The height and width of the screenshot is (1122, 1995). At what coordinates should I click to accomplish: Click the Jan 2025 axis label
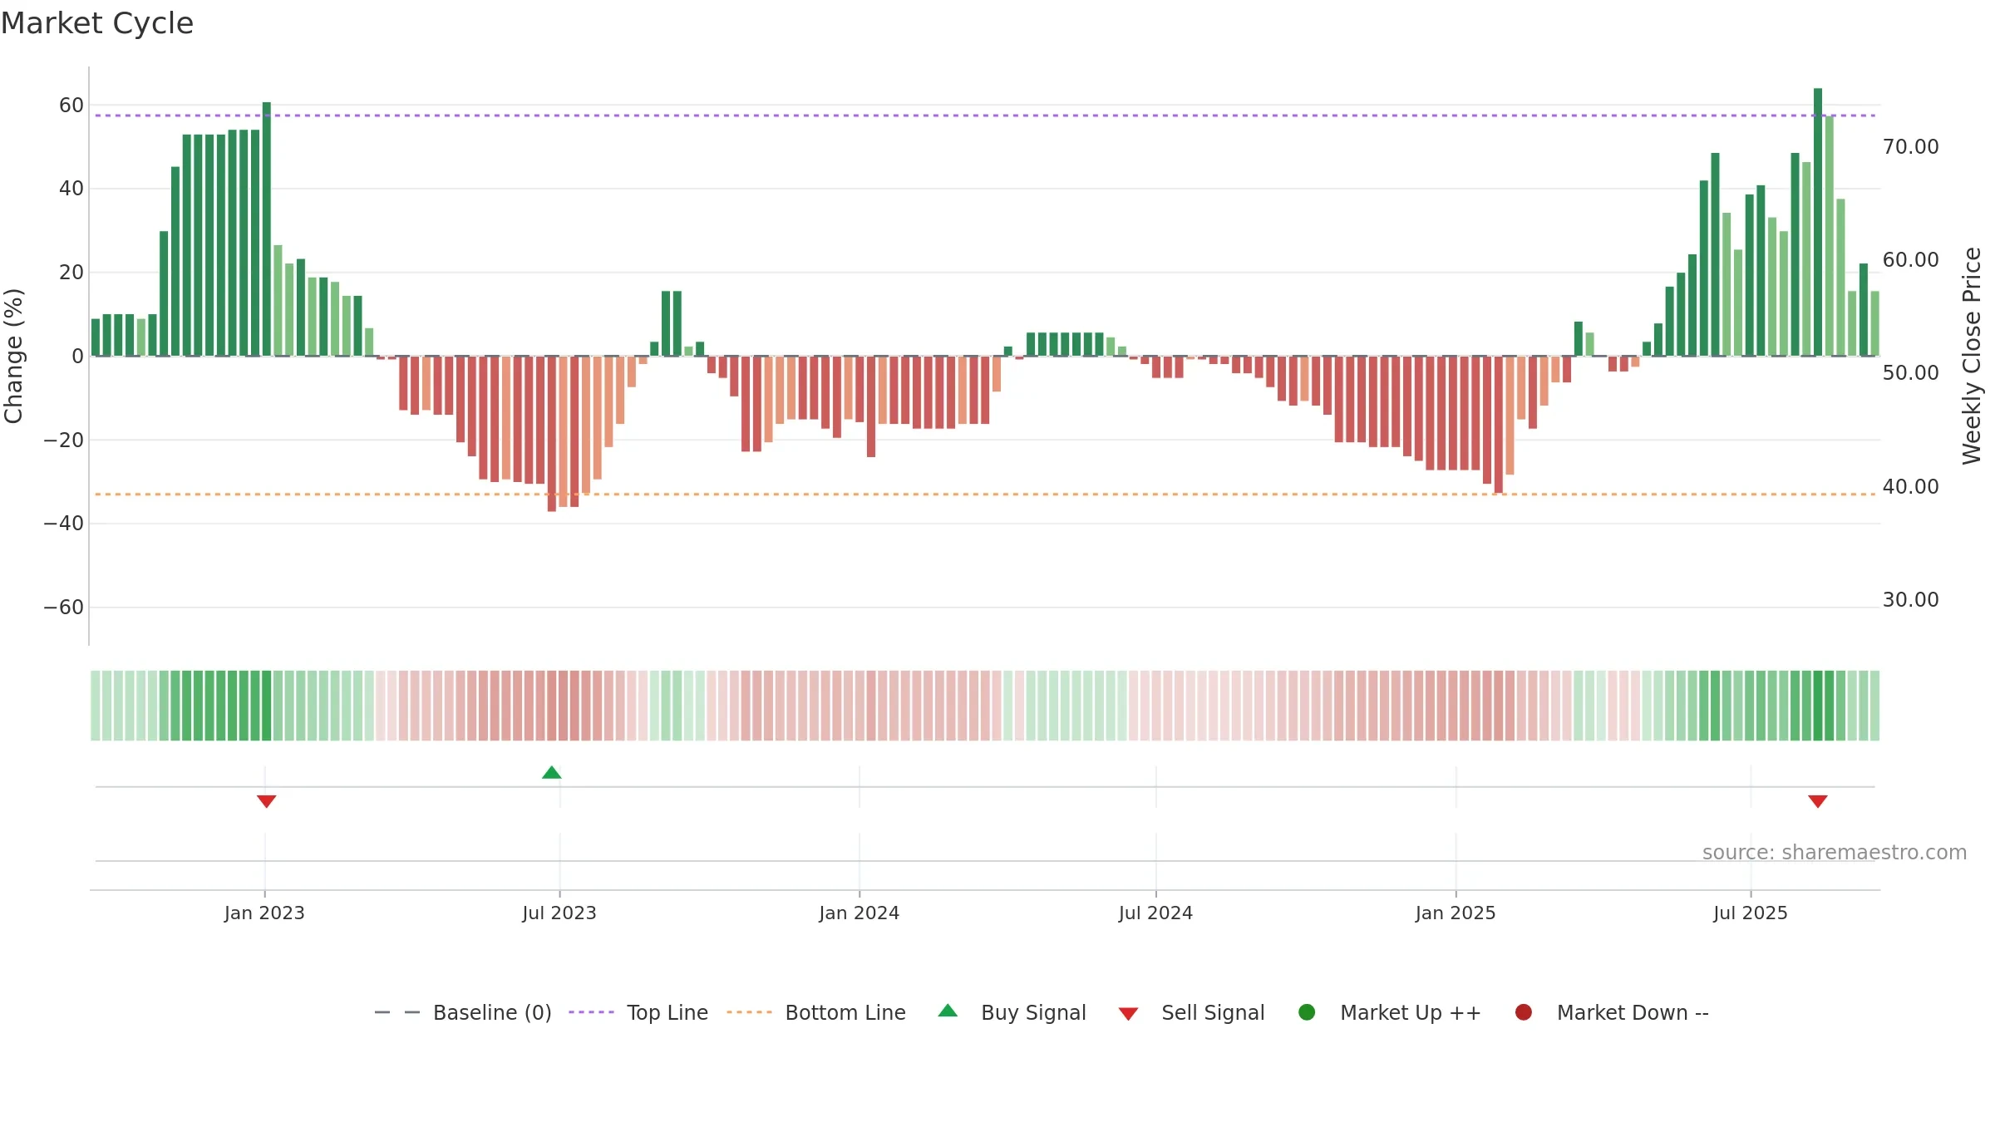[x=1456, y=913]
